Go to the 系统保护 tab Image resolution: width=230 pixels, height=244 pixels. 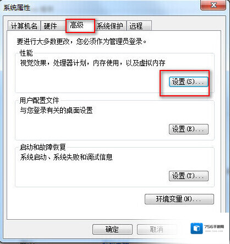[110, 26]
